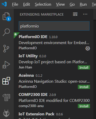This screenshot has height=119, width=96.
Task: Open the Source Control view
Action: pos(6,48)
